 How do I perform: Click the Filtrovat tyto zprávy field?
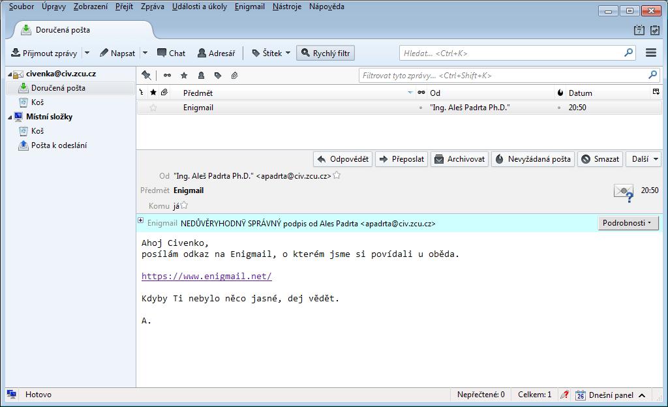(509, 76)
